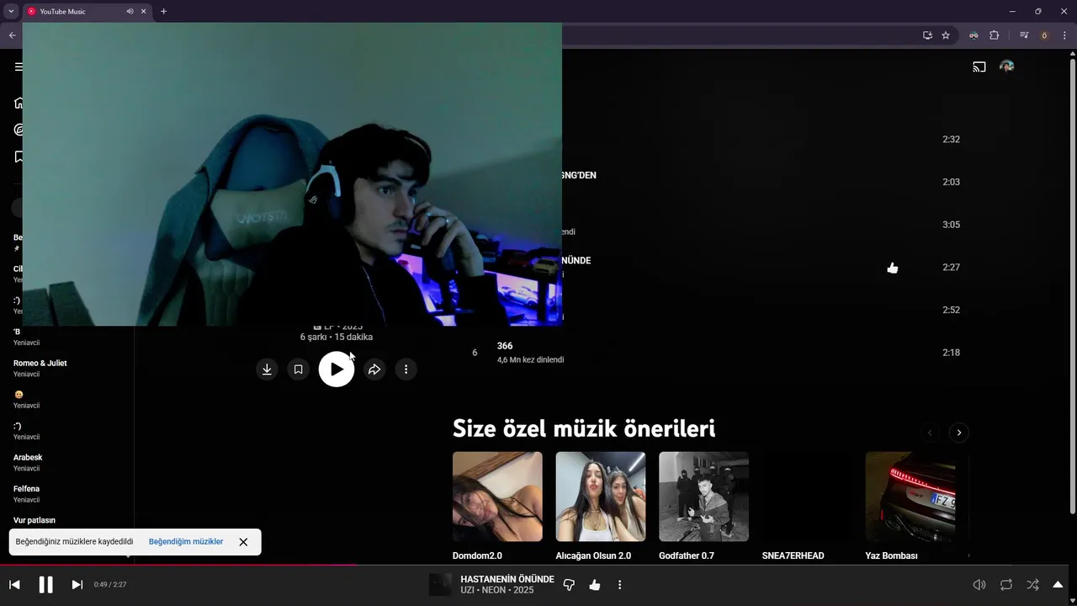Mute the YouTube Music tab audio
This screenshot has width=1077, height=606.
tap(130, 12)
